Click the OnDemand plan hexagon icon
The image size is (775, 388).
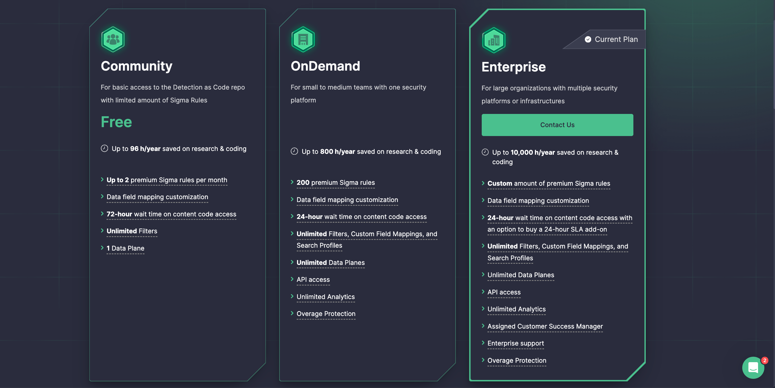[303, 39]
